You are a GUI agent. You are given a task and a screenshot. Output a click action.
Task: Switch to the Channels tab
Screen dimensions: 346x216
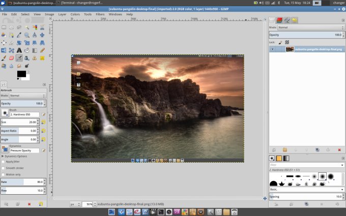click(279, 20)
